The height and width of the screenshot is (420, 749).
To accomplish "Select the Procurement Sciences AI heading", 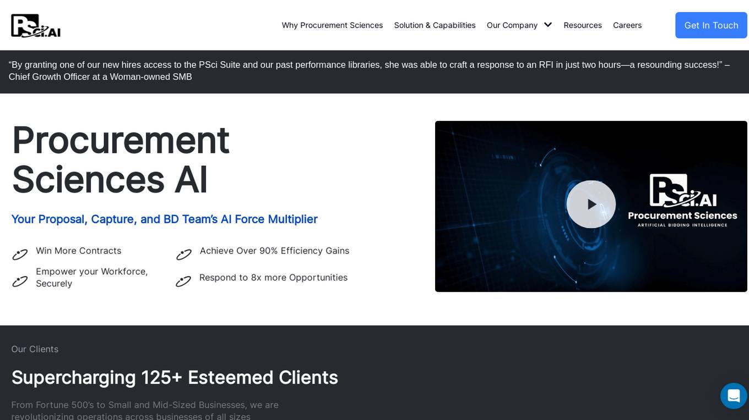I will coord(121,159).
